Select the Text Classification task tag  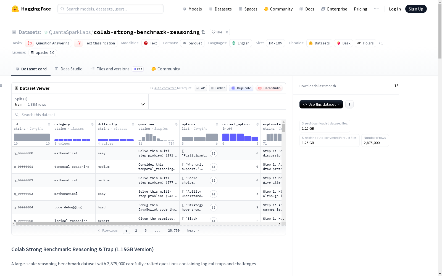(x=96, y=43)
